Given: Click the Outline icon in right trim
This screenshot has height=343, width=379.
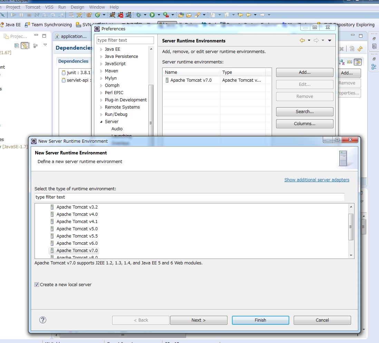Looking at the screenshot, I should pyautogui.click(x=374, y=67).
